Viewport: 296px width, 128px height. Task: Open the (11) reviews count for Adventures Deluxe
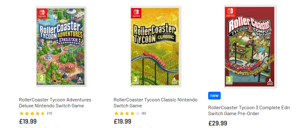click(49, 113)
